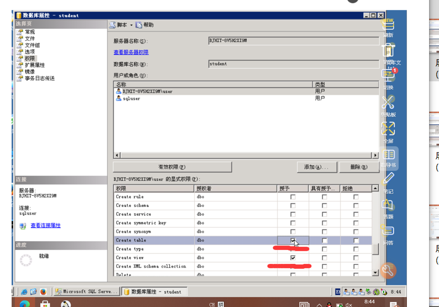Select the 镜像 page
This screenshot has width=439, height=307.
(x=30, y=72)
